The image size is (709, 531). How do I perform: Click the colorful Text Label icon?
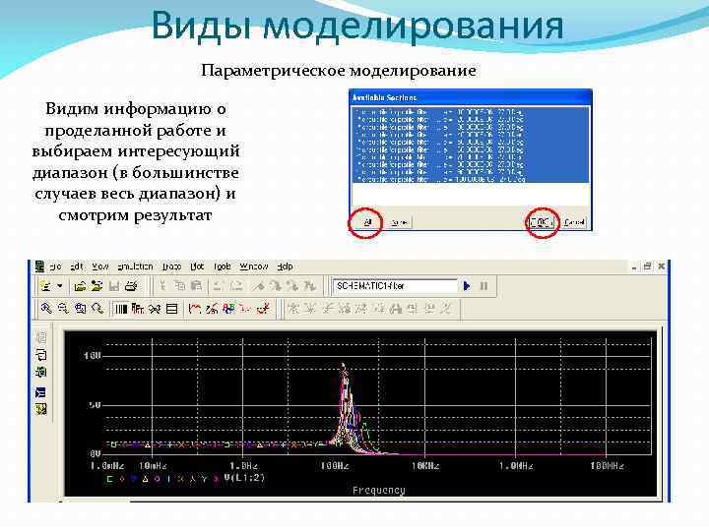tap(228, 309)
